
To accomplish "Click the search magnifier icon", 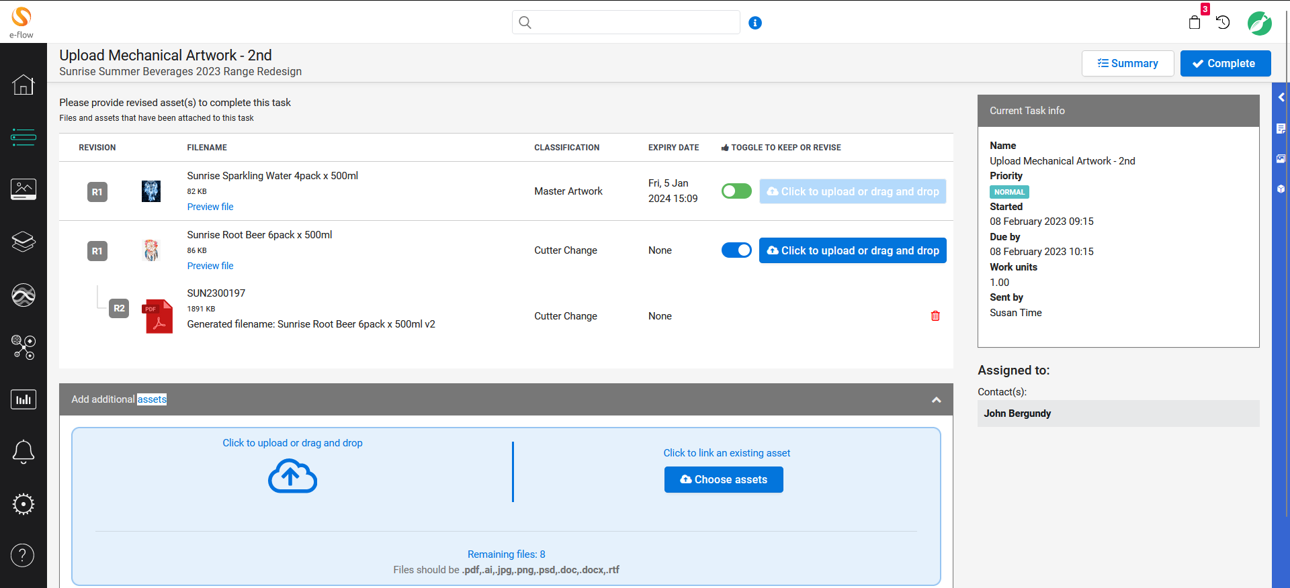I will click(525, 23).
